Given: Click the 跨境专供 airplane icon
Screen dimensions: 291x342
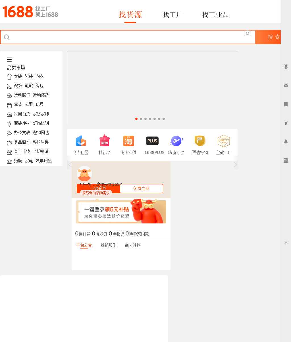Looking at the screenshot, I should [x=176, y=141].
